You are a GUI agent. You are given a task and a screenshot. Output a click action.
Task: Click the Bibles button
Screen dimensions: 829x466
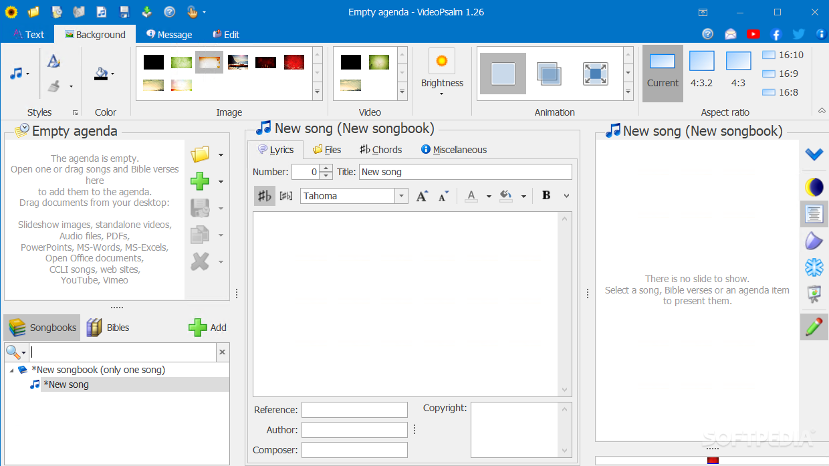[x=108, y=328]
